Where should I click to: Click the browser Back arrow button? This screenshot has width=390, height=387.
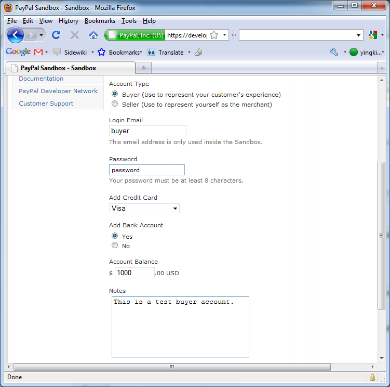point(16,35)
